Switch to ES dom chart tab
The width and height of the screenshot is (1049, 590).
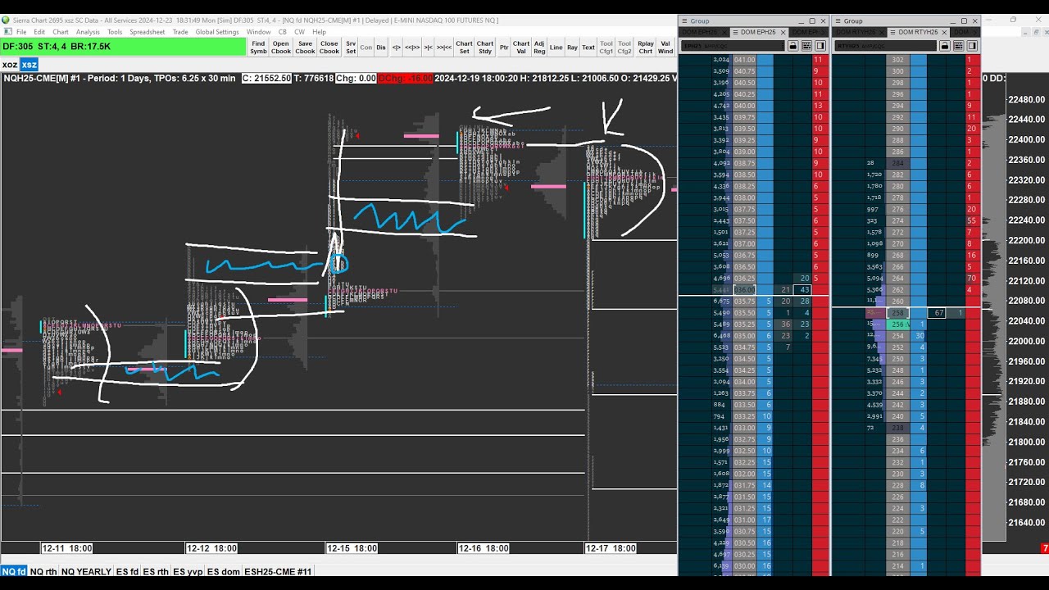click(223, 571)
